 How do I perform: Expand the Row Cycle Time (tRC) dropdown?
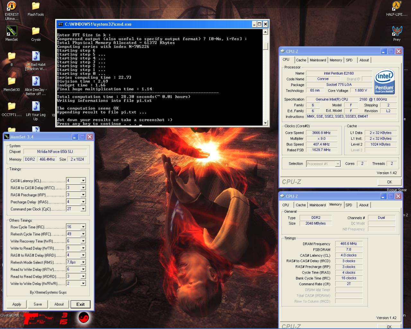[83, 227]
